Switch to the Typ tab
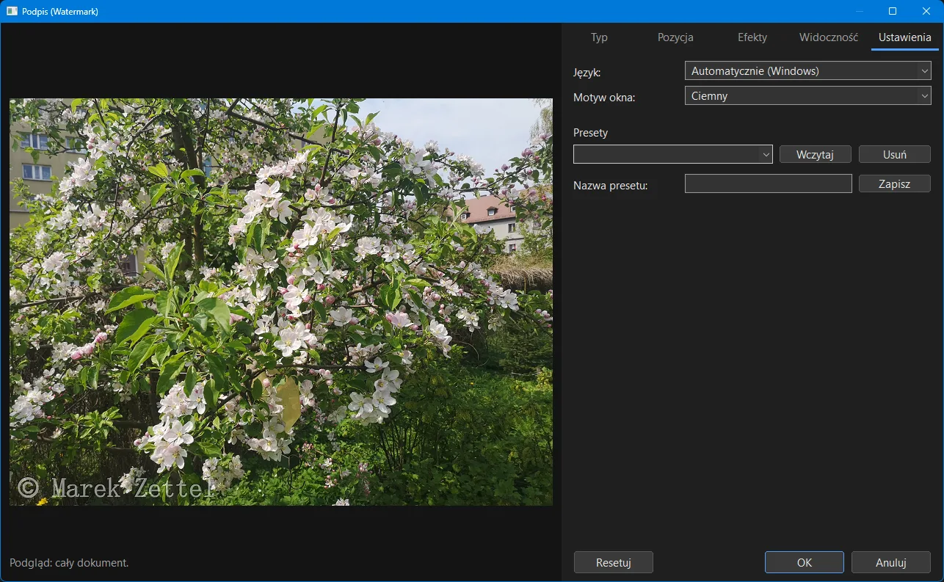944x582 pixels. click(x=599, y=37)
